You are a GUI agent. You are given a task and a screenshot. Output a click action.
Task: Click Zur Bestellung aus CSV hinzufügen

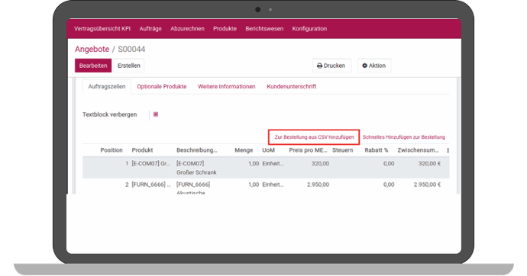click(x=314, y=137)
